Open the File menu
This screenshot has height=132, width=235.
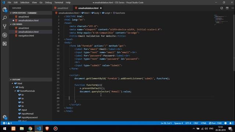point(9,3)
